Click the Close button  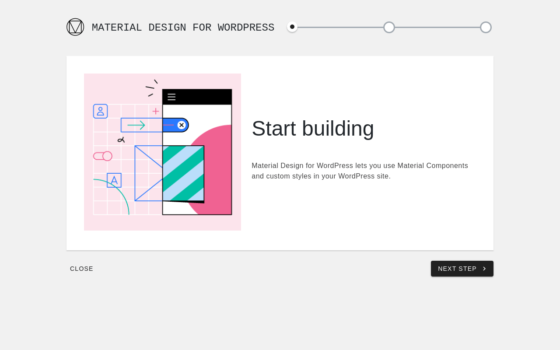coord(82,269)
